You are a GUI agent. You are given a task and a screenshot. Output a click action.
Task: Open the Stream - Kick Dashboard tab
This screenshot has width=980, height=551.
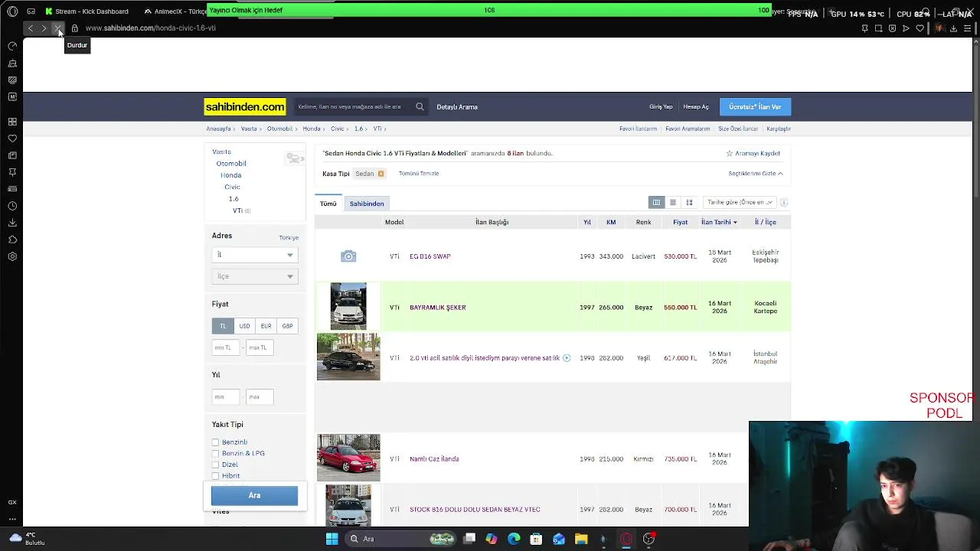pos(86,11)
